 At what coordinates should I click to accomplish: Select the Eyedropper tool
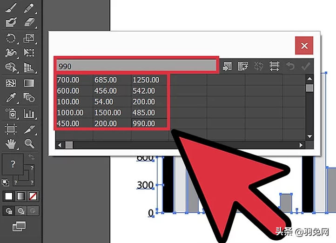pyautogui.click(x=11, y=97)
